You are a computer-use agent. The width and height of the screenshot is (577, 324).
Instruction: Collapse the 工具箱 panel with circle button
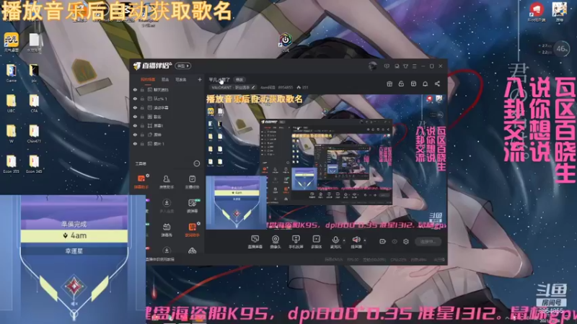click(x=197, y=163)
